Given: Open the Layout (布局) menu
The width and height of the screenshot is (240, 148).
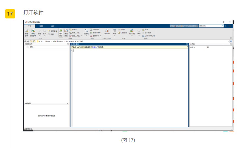Looking at the screenshot, I should click(x=115, y=33).
